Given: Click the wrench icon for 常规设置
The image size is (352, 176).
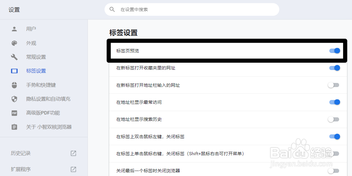Looking at the screenshot, I should pos(14,57).
